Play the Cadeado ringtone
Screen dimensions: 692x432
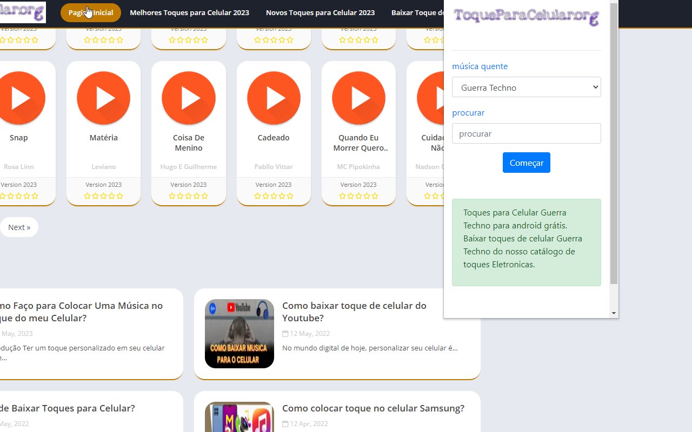coord(274,98)
